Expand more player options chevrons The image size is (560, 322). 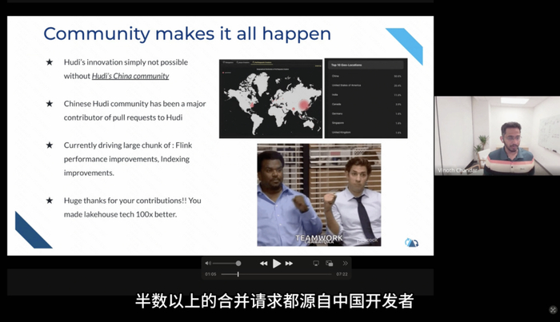[x=345, y=264]
